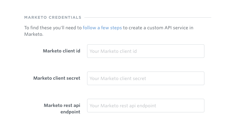Click the word 'steps' in the blue link
Image resolution: width=233 pixels, height=126 pixels.
(116, 28)
